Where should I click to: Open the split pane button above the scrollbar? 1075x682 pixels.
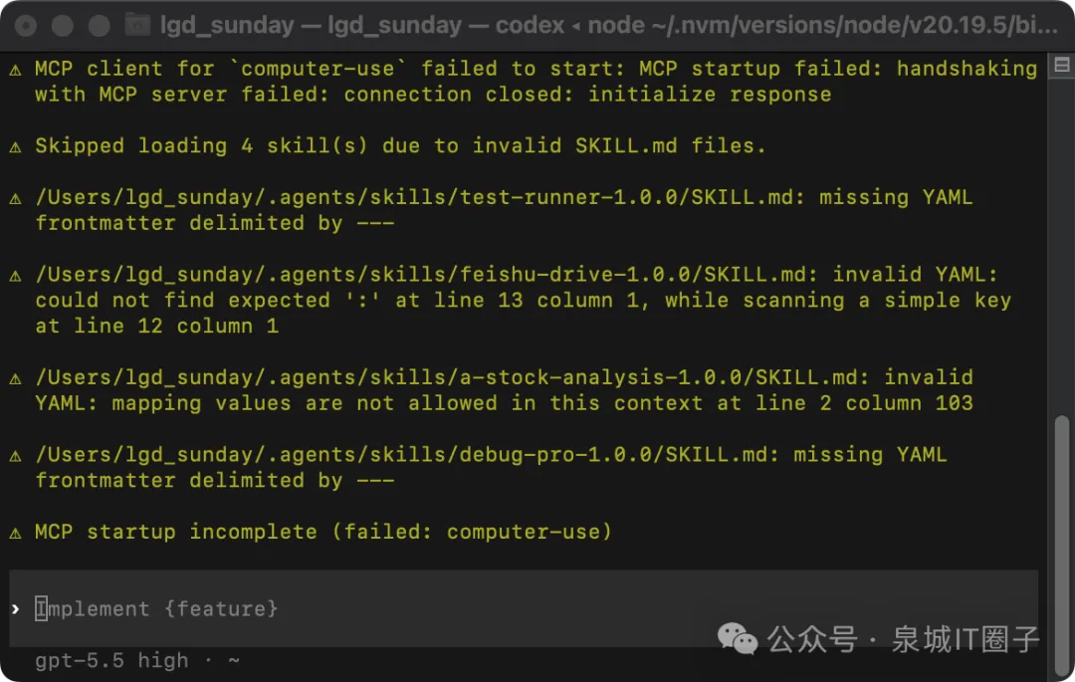(x=1062, y=65)
